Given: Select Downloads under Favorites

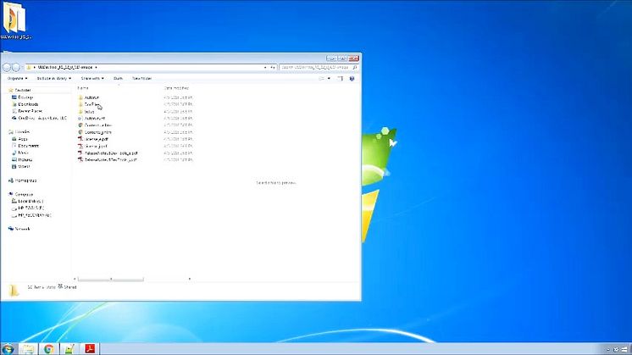Looking at the screenshot, I should pyautogui.click(x=28, y=104).
